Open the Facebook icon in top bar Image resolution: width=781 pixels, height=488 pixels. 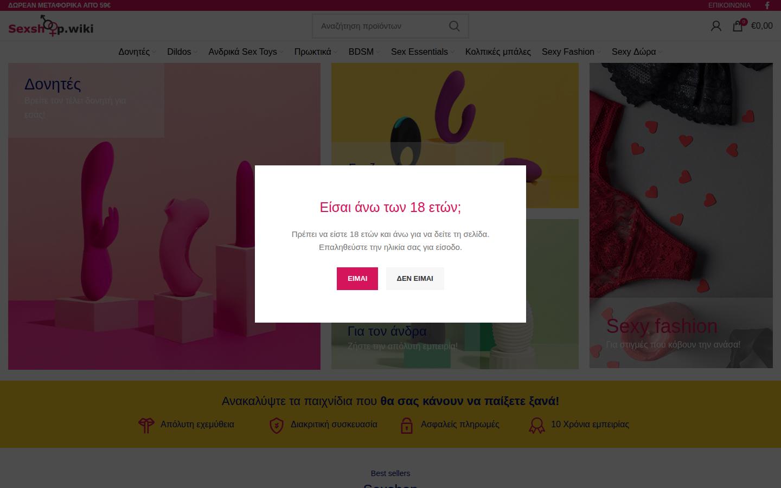tap(767, 5)
